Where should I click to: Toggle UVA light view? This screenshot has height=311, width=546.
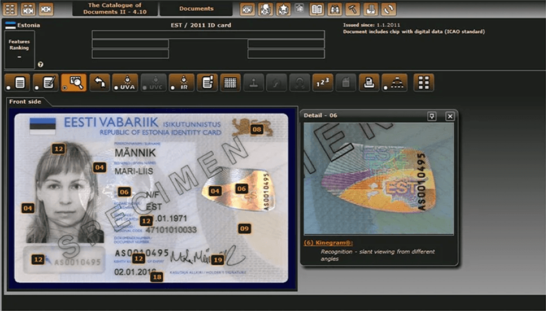[125, 83]
